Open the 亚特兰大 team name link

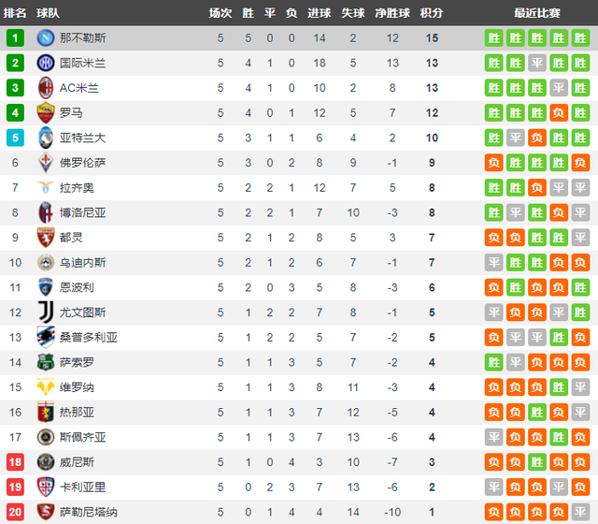(82, 138)
